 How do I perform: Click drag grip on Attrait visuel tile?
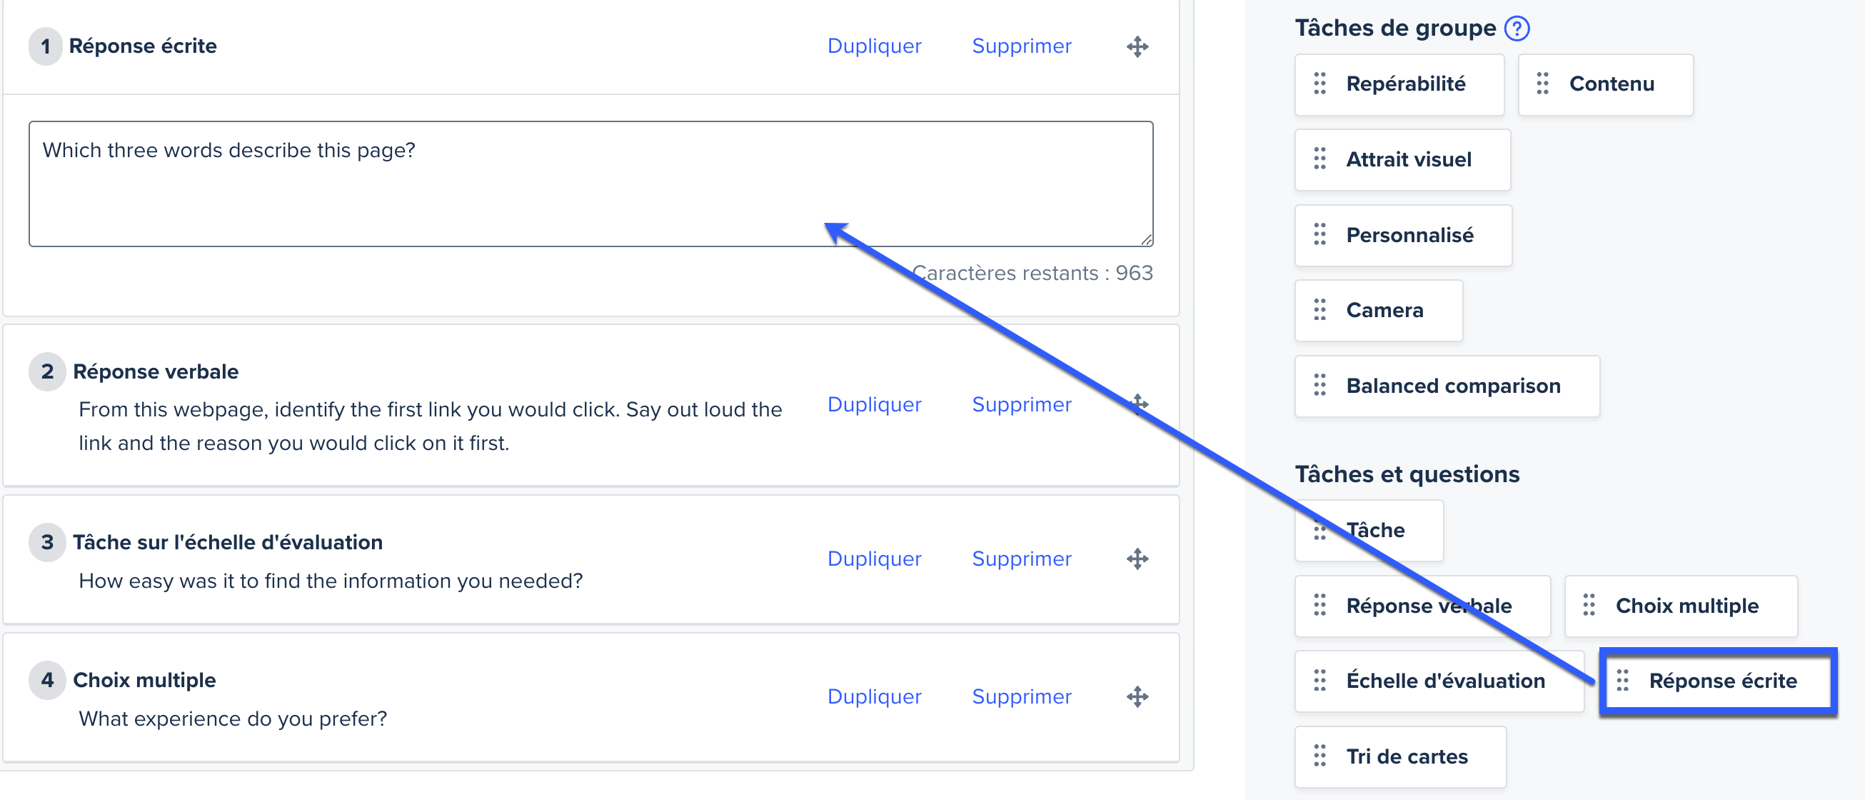click(x=1319, y=159)
